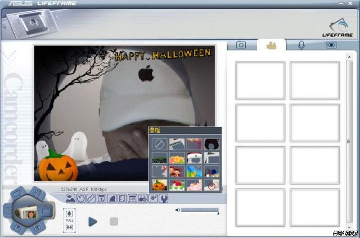The height and width of the screenshot is (238, 360).
Task: Select the mode-wheel segment beside the down-arrow one
Action: coord(38,227)
